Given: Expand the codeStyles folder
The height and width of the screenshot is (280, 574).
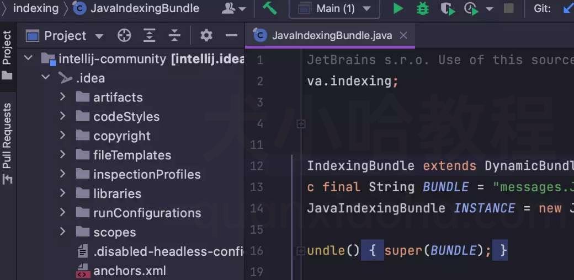Looking at the screenshot, I should click(62, 116).
